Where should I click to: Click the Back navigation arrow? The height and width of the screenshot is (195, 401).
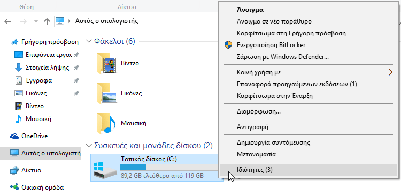coord(7,21)
